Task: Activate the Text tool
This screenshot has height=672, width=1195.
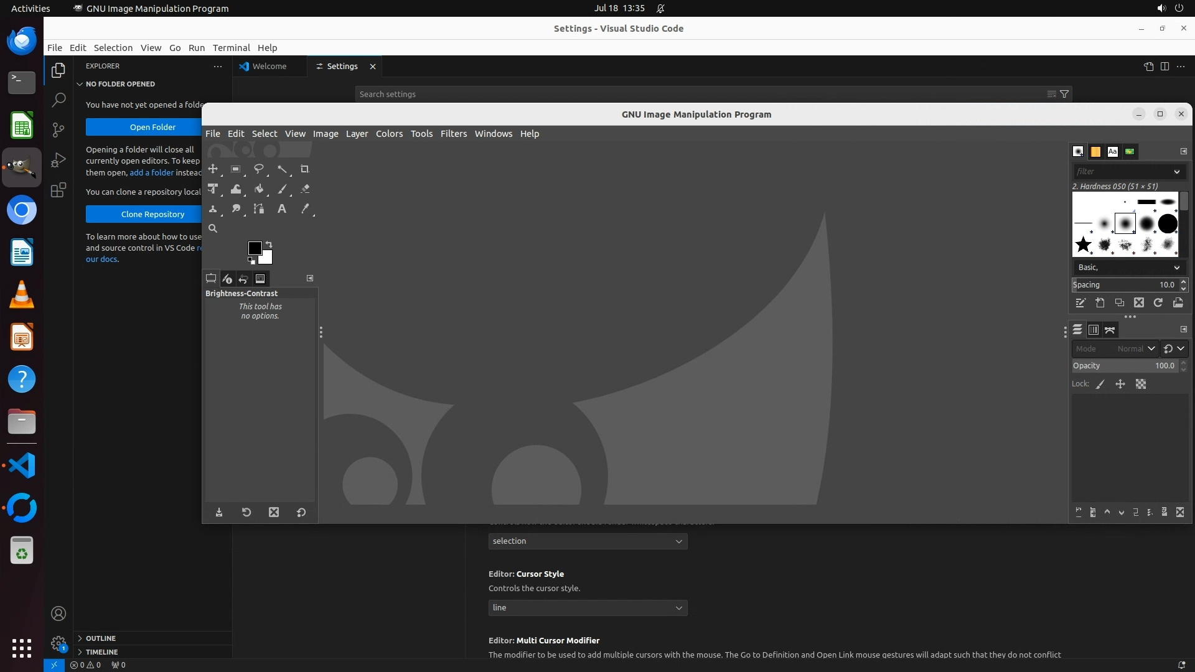Action: [282, 209]
